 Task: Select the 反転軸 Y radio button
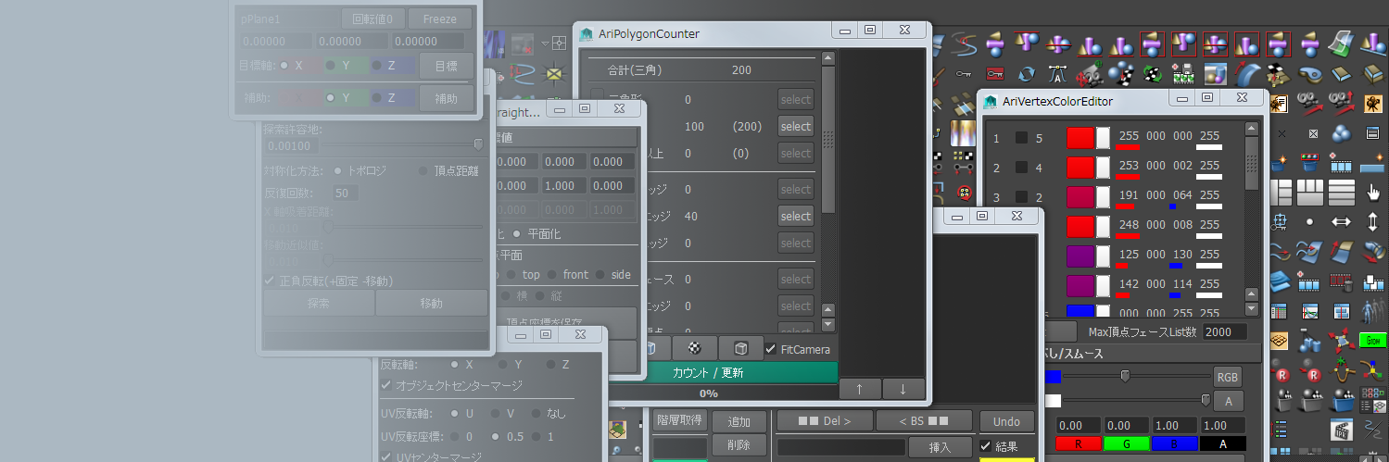click(501, 365)
